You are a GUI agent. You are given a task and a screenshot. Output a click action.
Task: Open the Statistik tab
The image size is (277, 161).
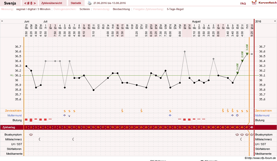[x=76, y=3]
